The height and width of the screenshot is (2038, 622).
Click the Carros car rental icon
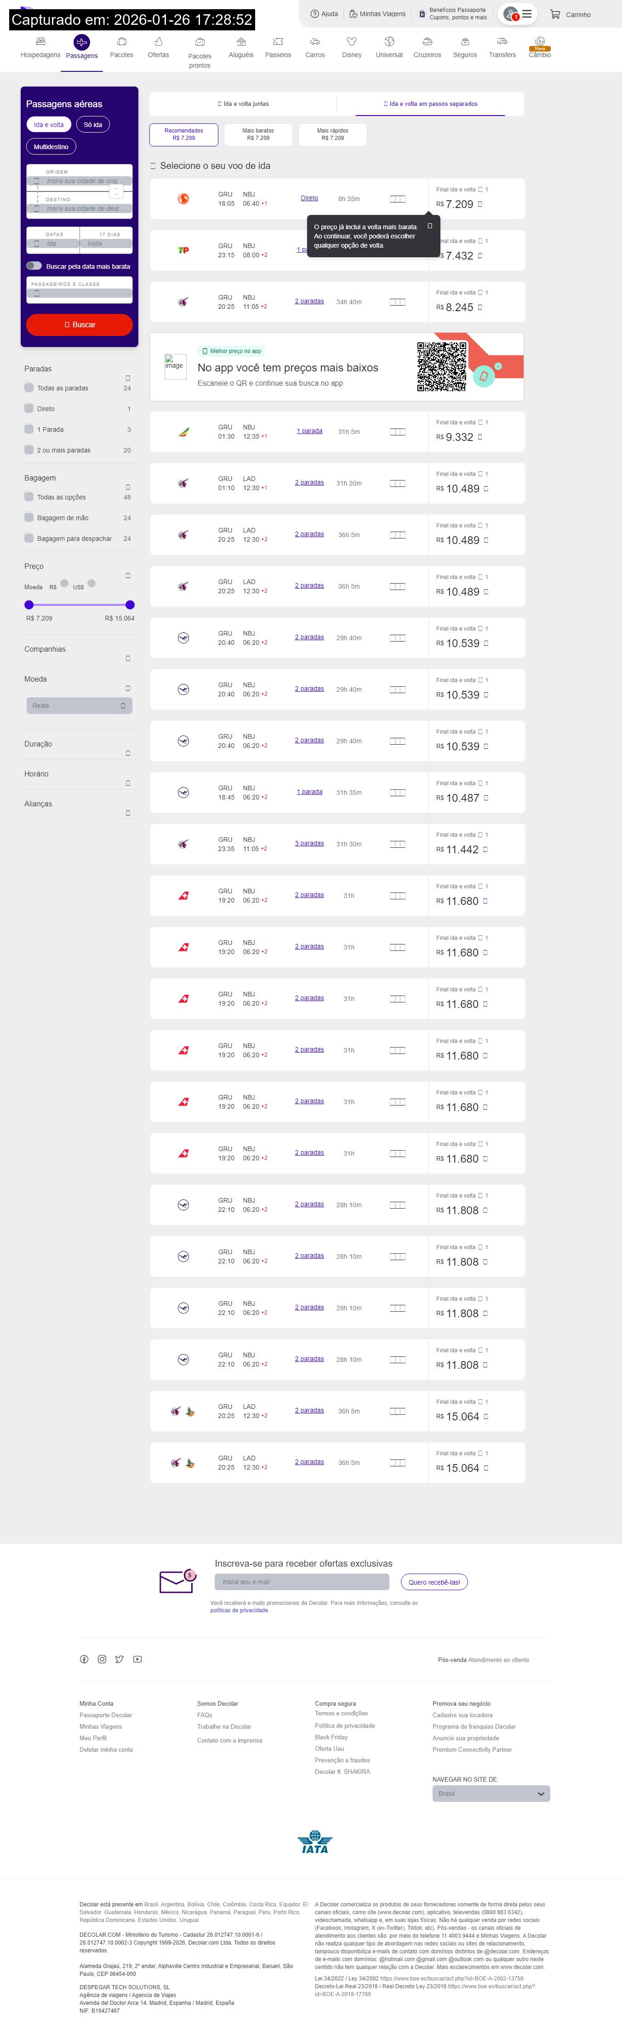[314, 41]
